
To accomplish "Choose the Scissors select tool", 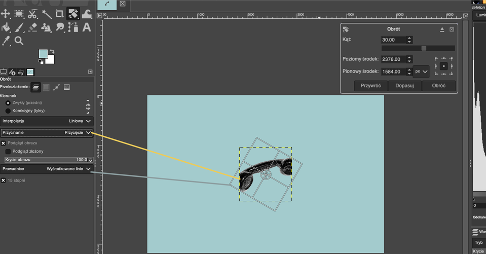I will [x=33, y=13].
